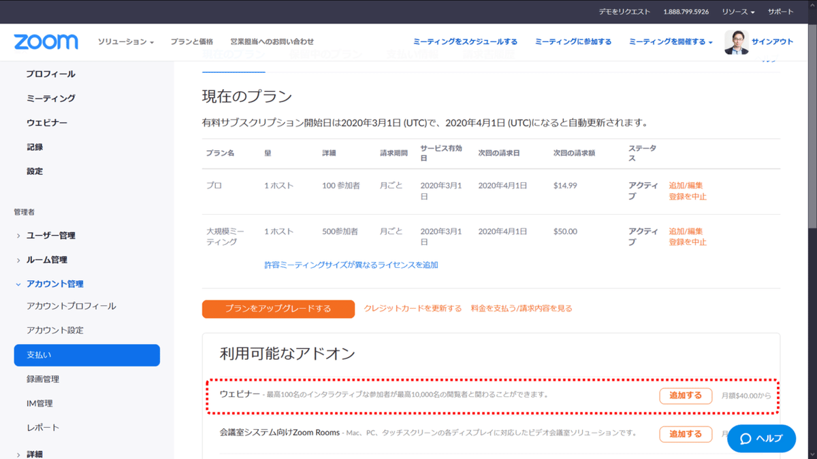Open the サポート menu
The width and height of the screenshot is (817, 459).
pos(780,11)
